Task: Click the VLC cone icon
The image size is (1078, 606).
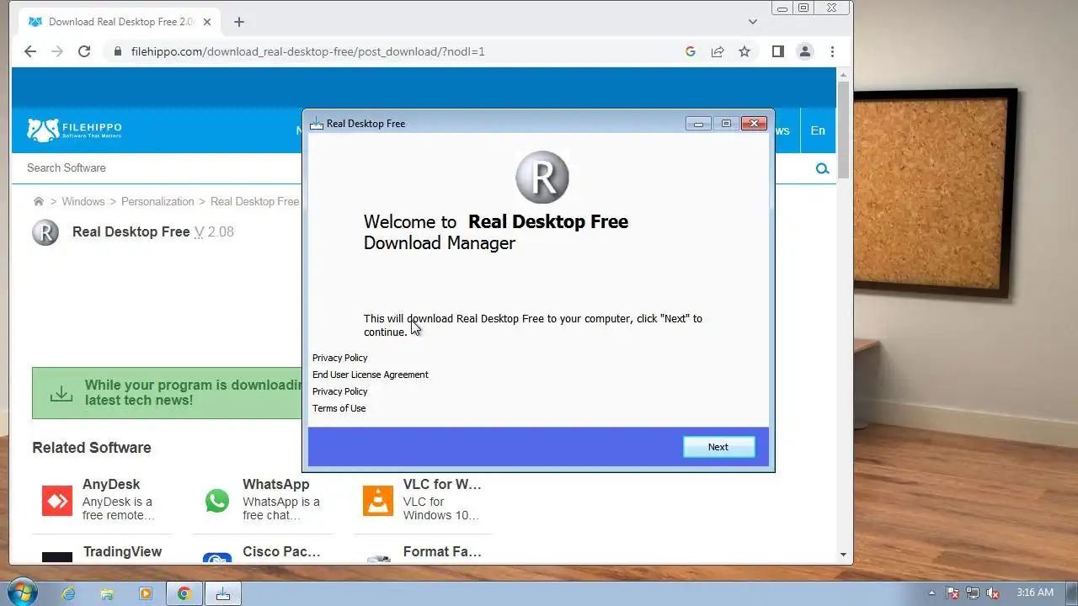Action: point(378,501)
